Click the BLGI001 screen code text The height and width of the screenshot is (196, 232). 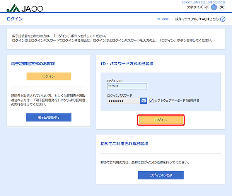tap(163, 19)
